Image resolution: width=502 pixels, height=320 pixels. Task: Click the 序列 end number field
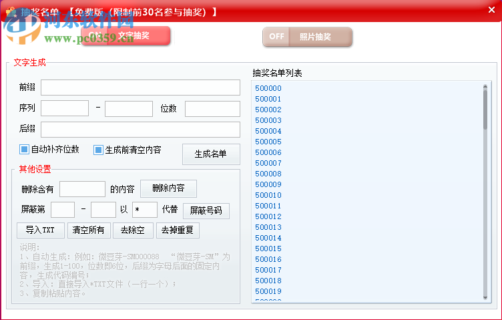129,109
